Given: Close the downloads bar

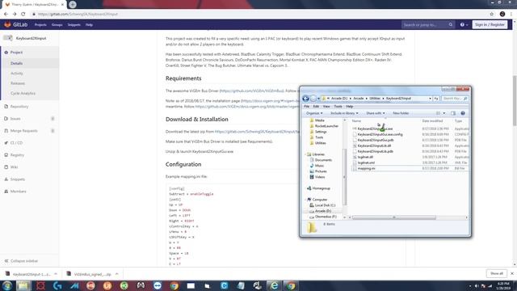Looking at the screenshot, I should (512, 273).
